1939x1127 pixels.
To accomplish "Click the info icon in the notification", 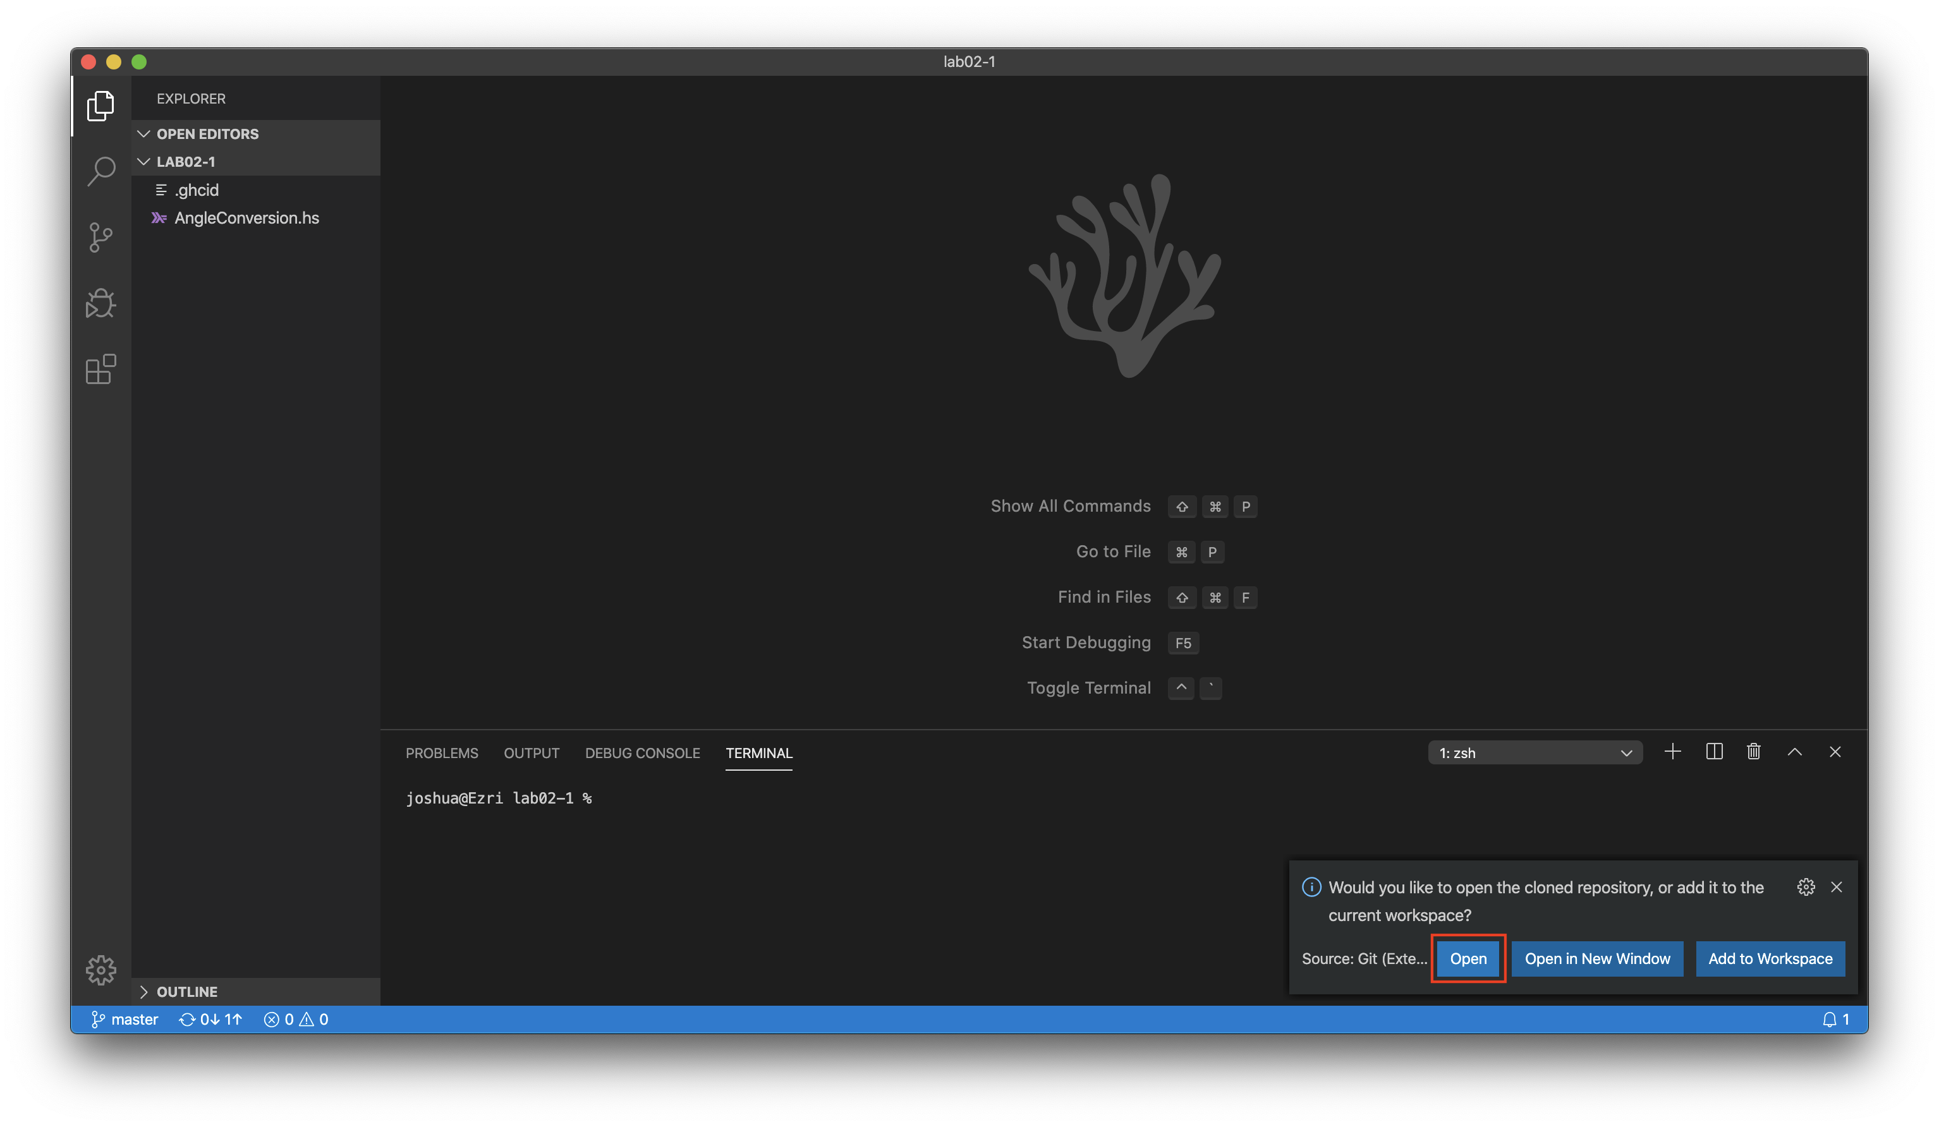I will coord(1311,887).
